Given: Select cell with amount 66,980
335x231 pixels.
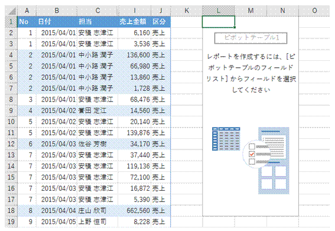Looking at the screenshot, I should coord(135,66).
